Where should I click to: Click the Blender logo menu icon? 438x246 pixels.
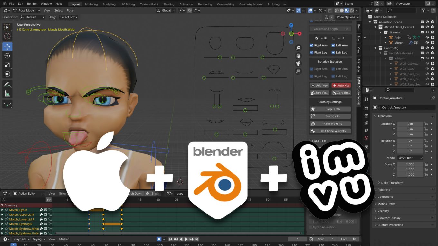5,4
